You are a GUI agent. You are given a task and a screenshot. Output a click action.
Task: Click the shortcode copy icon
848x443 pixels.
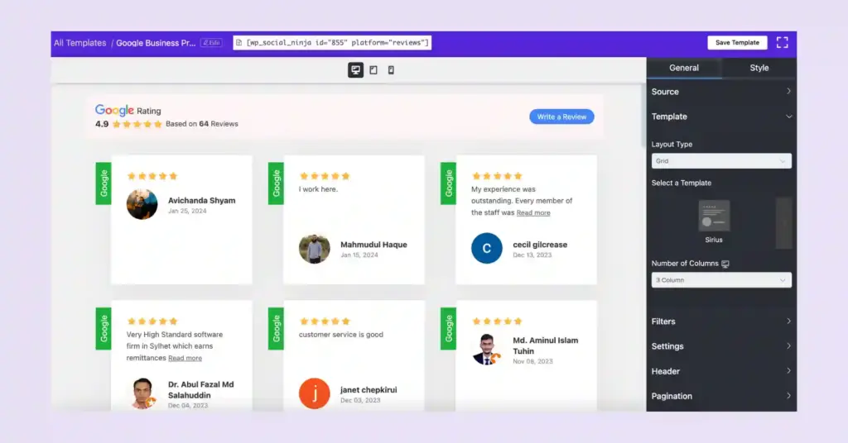click(238, 43)
